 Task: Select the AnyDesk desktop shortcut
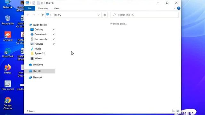(8, 36)
